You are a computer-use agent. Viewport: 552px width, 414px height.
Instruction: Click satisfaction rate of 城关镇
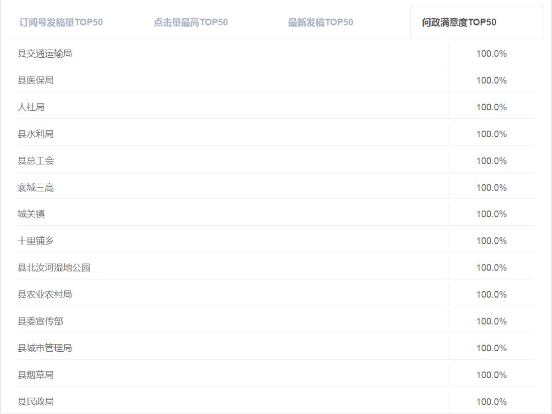coord(492,214)
